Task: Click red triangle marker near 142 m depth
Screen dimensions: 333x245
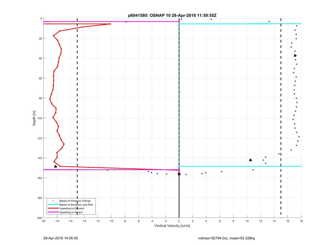Action: click(x=250, y=160)
